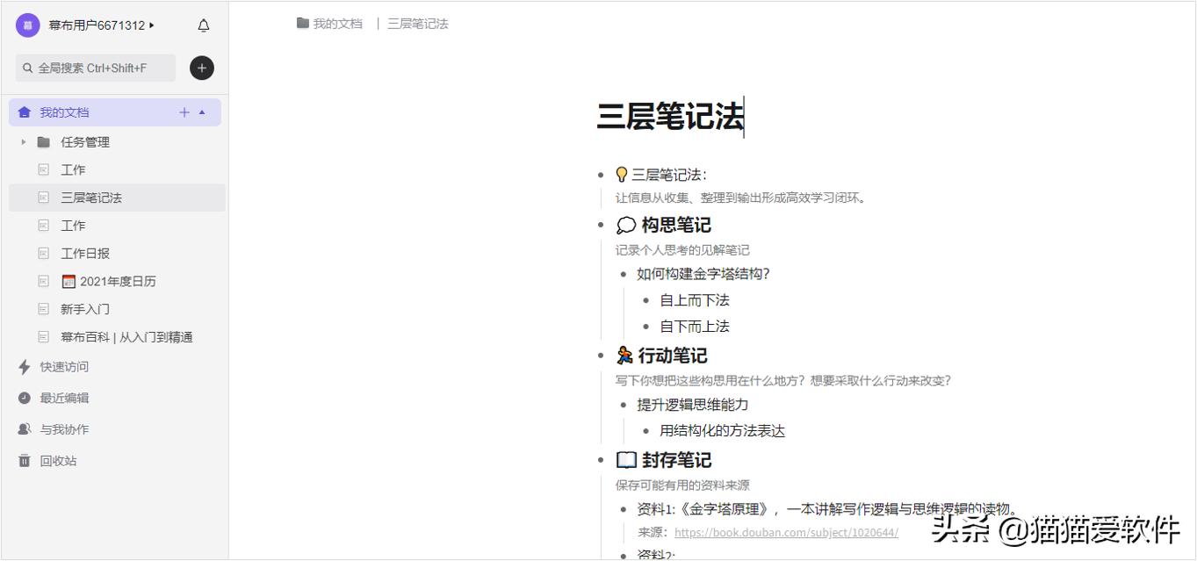Expand the 任务管理 folder tree
The image size is (1197, 561).
23,141
